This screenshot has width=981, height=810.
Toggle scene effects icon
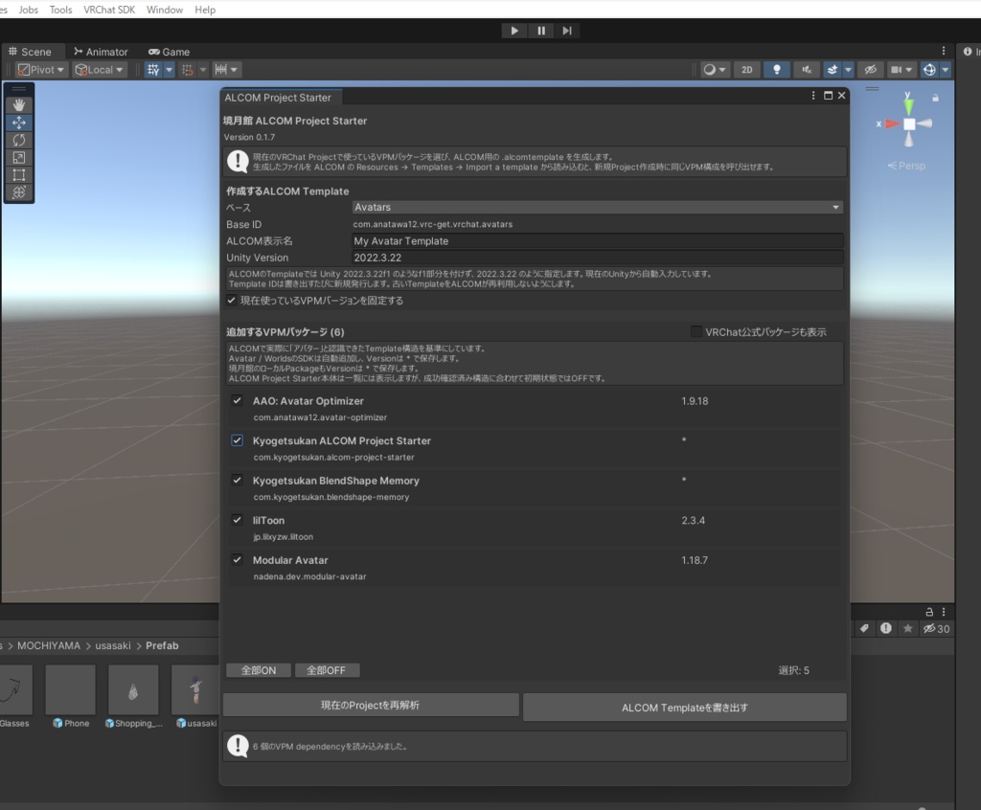click(x=833, y=70)
